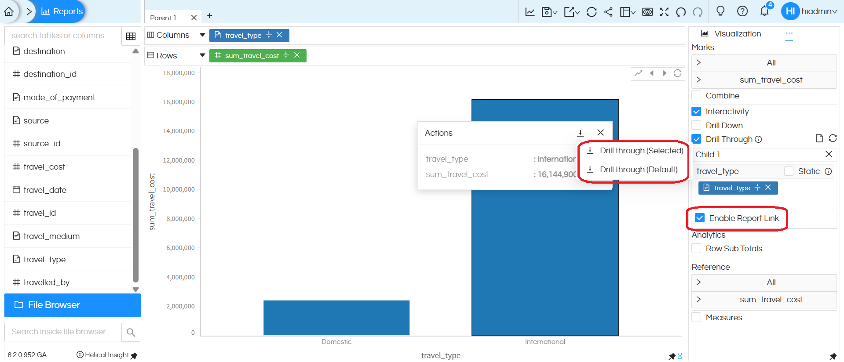Open the Rows shelf dropdown arrow
Screen dimensions: 844x362
pos(202,55)
